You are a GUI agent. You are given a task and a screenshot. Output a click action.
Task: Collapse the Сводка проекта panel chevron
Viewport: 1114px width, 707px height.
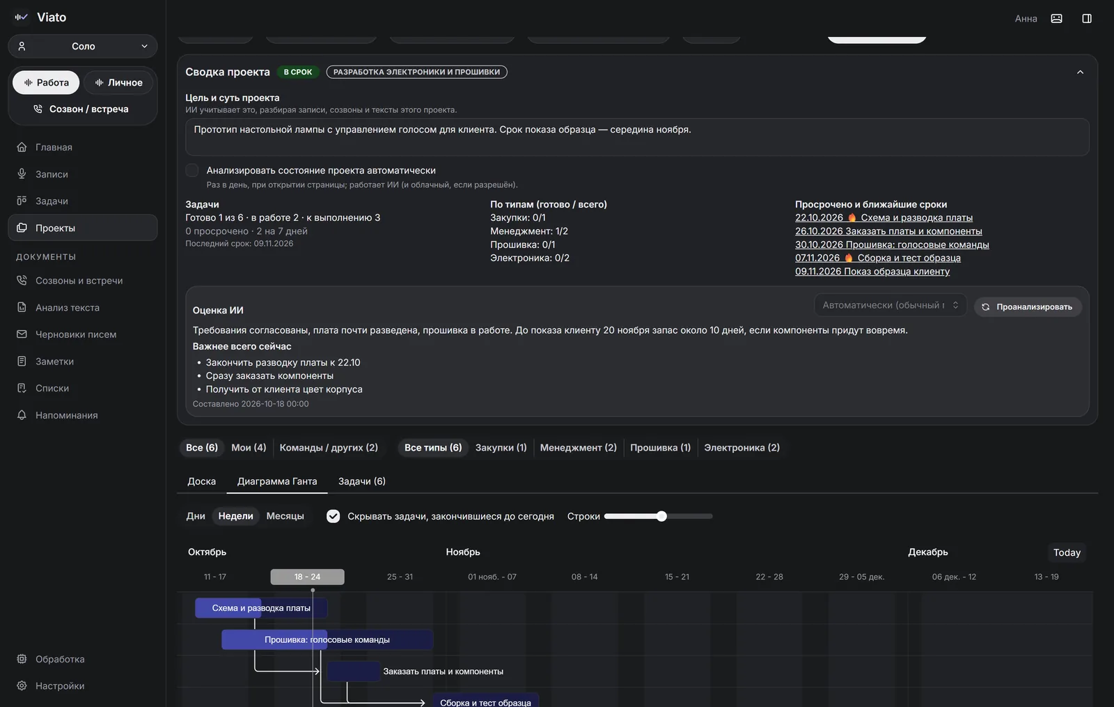point(1080,72)
